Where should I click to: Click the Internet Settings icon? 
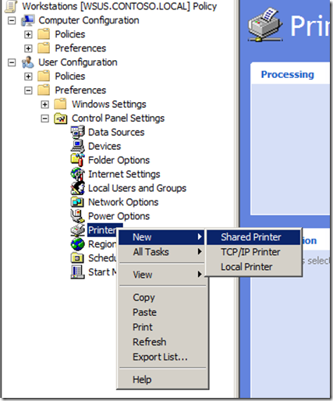[77, 174]
